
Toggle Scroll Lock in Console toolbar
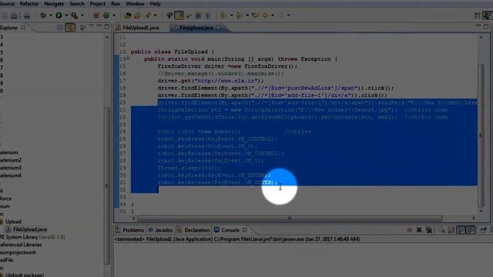451,230
